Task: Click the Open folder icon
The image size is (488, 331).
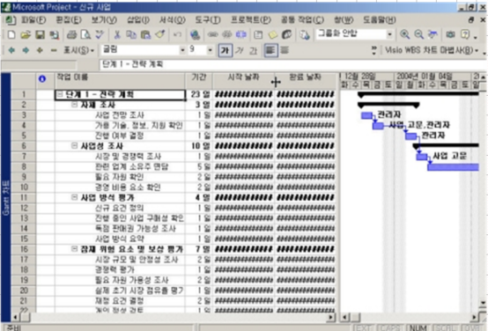Action: tap(26, 34)
